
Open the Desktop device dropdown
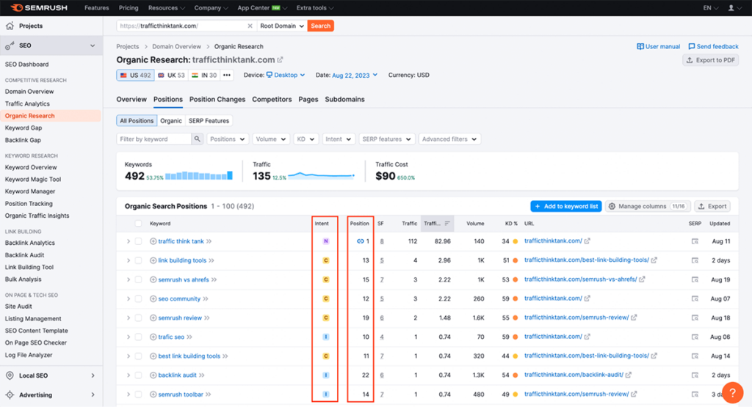(x=286, y=76)
